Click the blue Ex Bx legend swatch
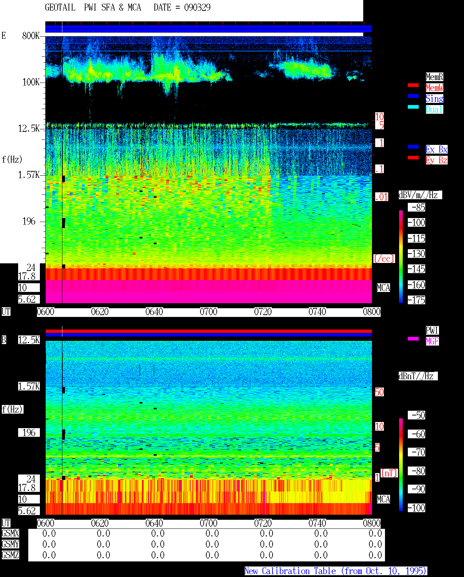The width and height of the screenshot is (464, 577). [413, 147]
